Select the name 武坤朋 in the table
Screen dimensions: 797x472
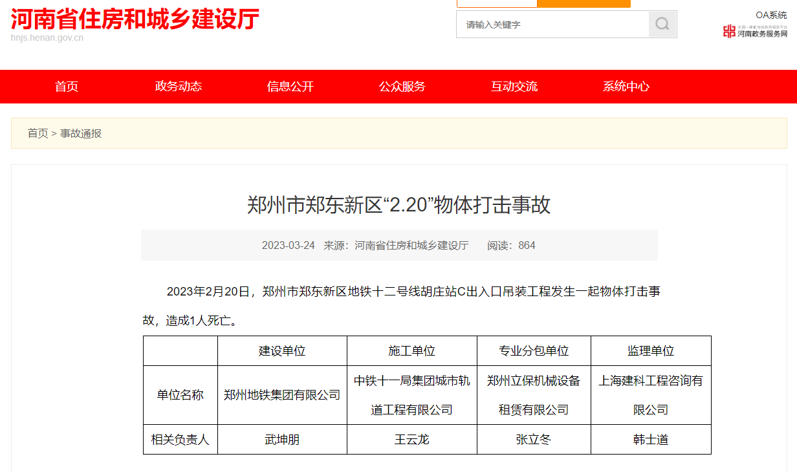[282, 440]
